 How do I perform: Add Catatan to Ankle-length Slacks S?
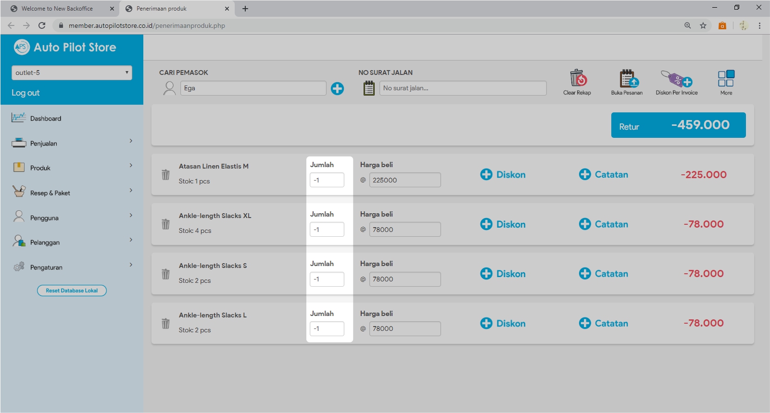[x=604, y=274]
